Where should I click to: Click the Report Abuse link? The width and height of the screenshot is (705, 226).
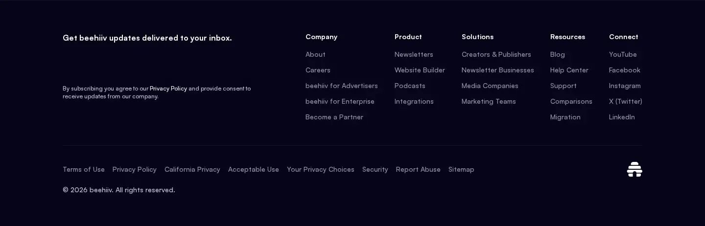(x=418, y=169)
